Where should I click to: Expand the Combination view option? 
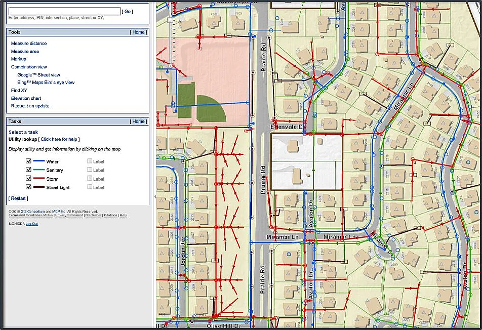coord(29,67)
